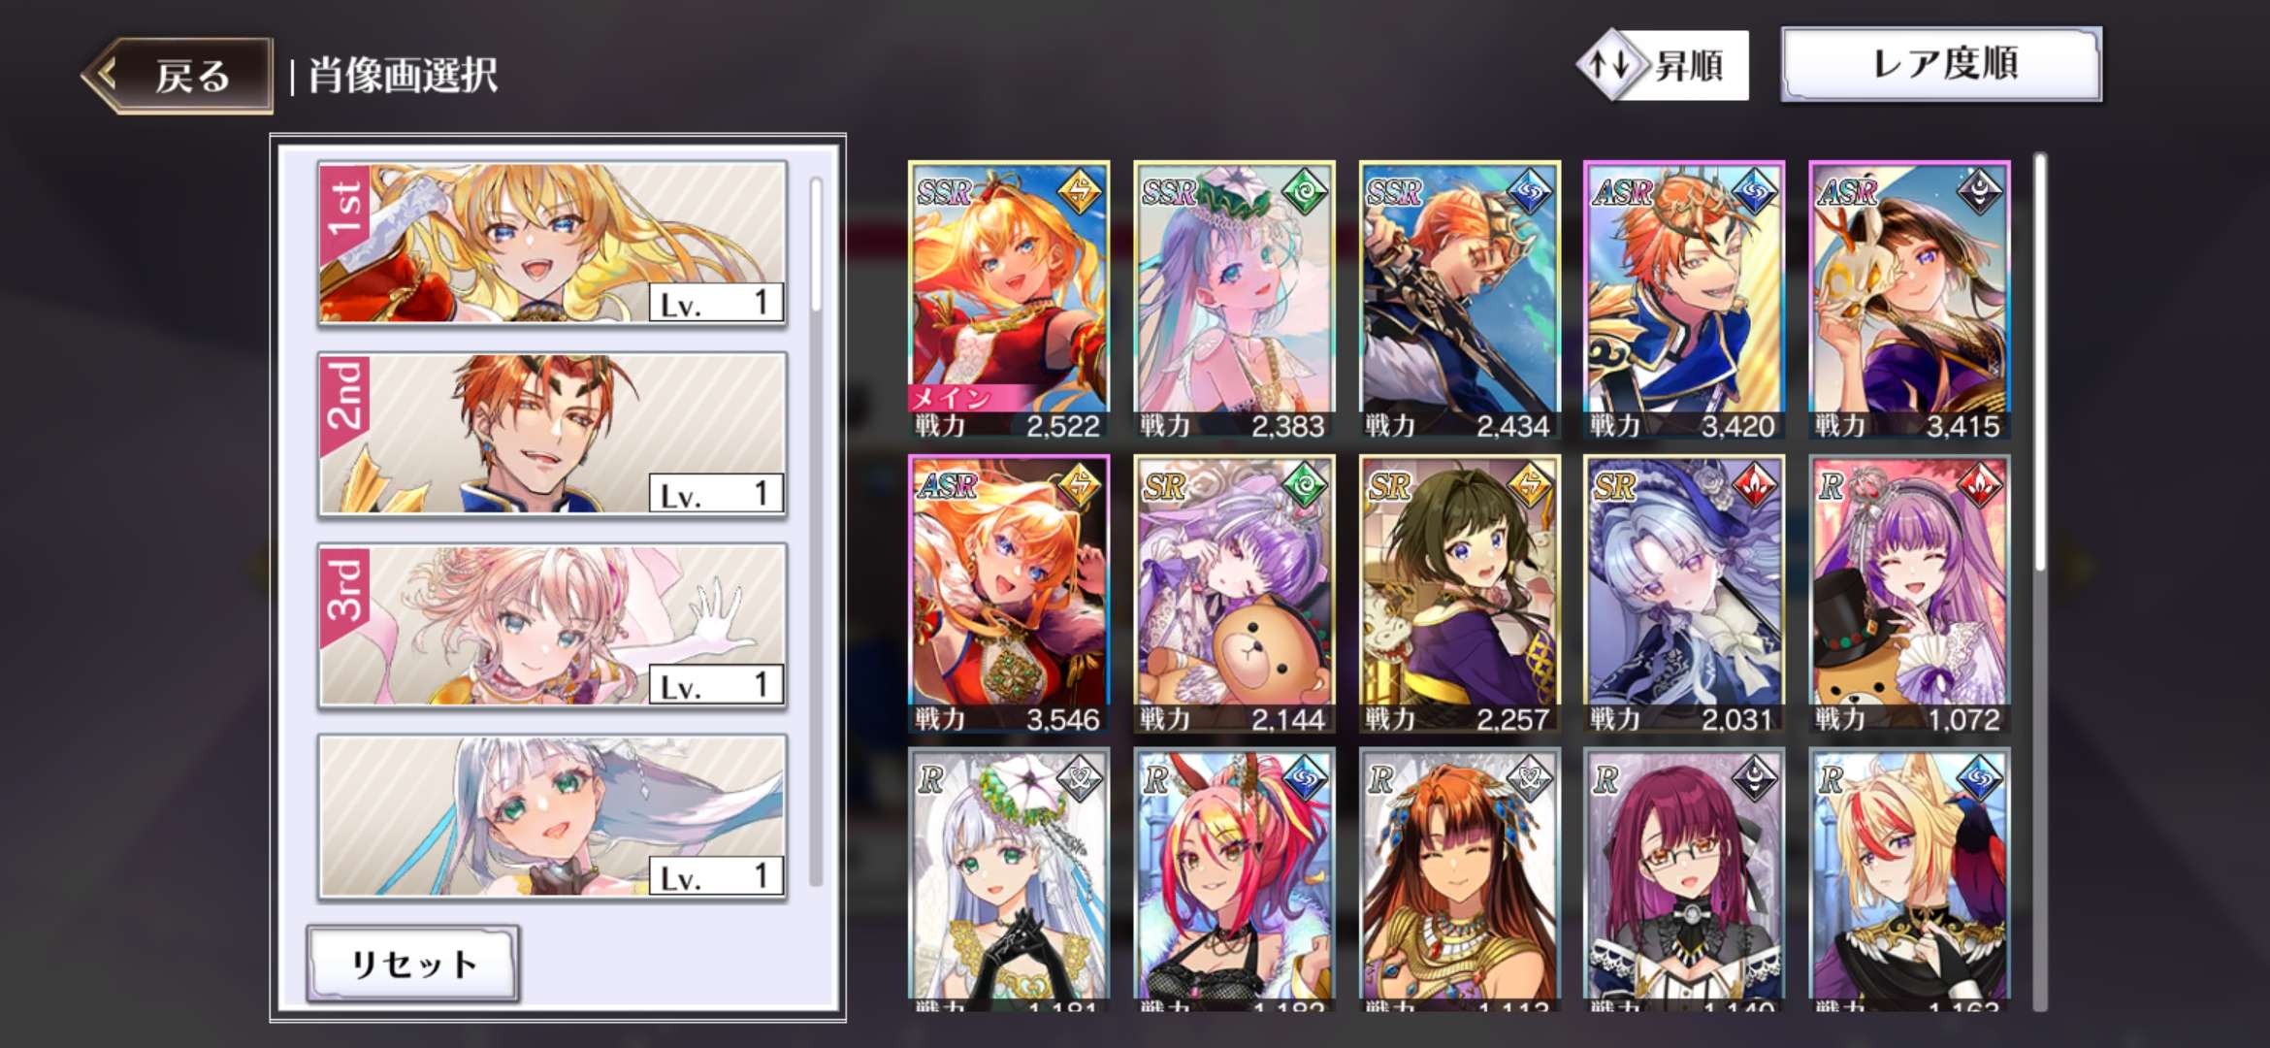Choose the SR card with 戦力 2,257
Viewport: 2270px width, 1048px height.
[x=1459, y=594]
